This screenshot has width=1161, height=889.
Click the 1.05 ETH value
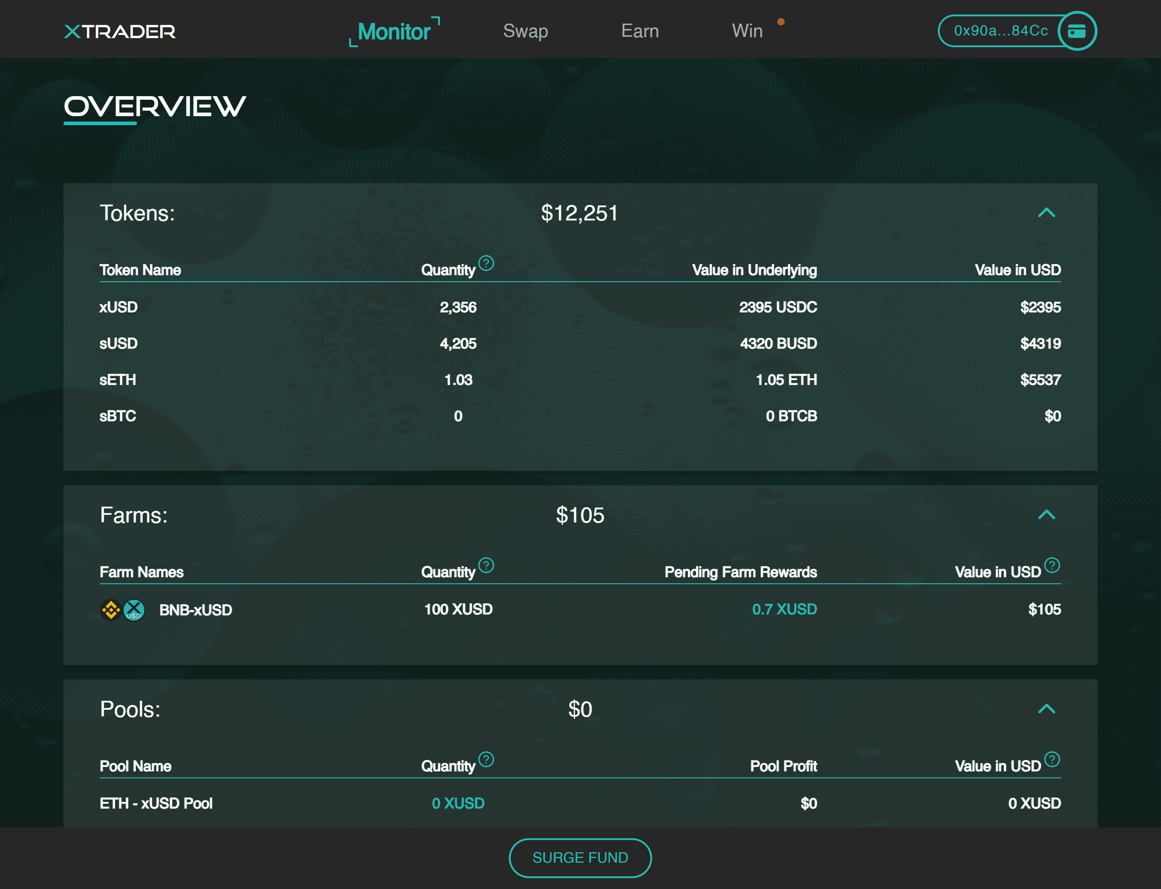point(786,380)
